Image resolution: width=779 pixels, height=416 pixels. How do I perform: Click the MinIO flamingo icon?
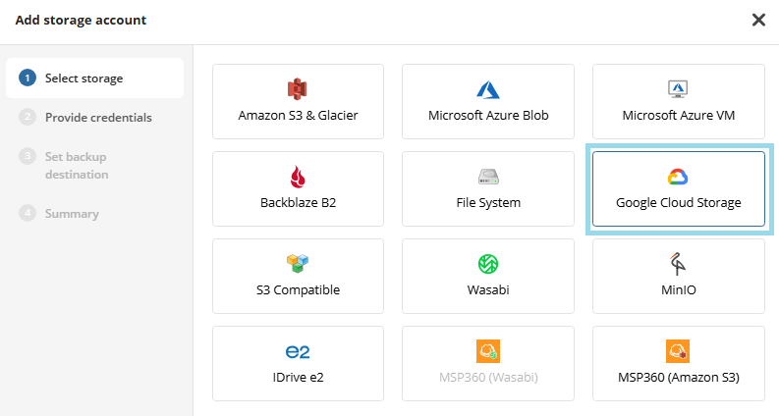click(678, 264)
